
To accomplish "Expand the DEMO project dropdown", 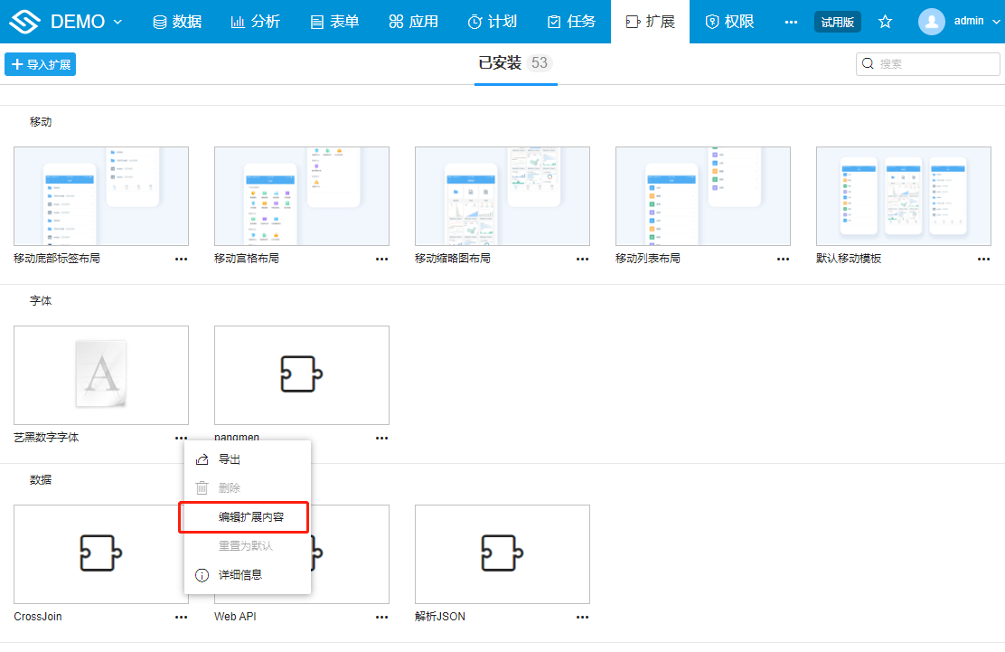I will pyautogui.click(x=117, y=22).
